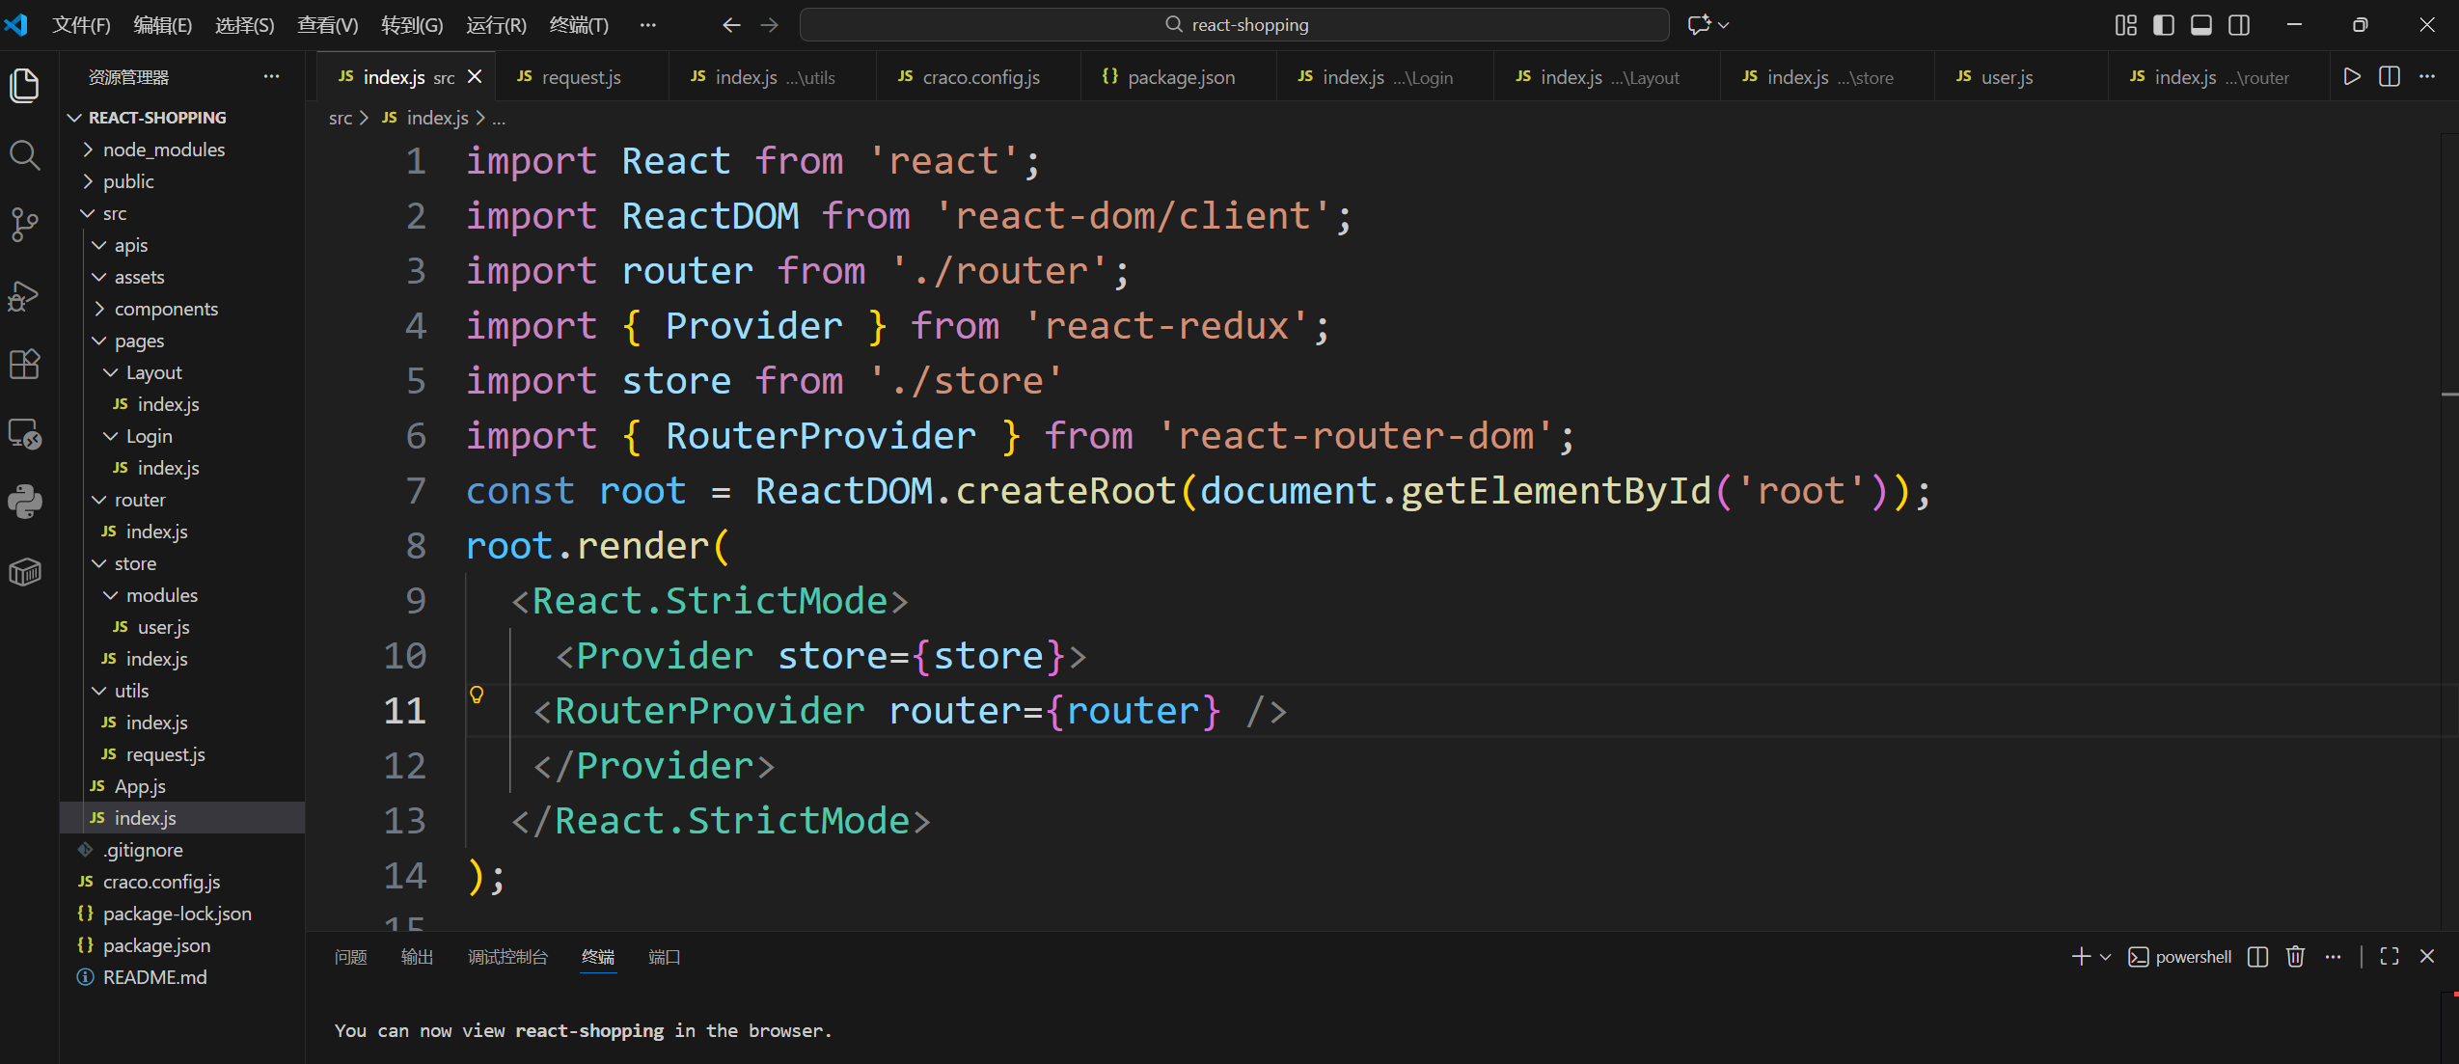2459x1064 pixels.
Task: Expand the node_modules folder
Action: point(163,150)
